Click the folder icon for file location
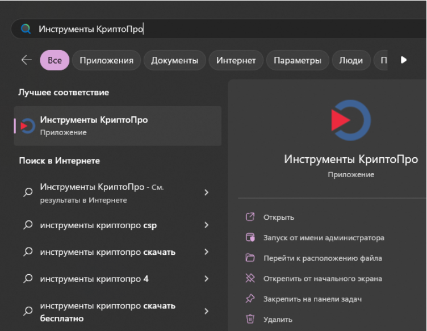Image resolution: width=427 pixels, height=331 pixels. point(250,258)
